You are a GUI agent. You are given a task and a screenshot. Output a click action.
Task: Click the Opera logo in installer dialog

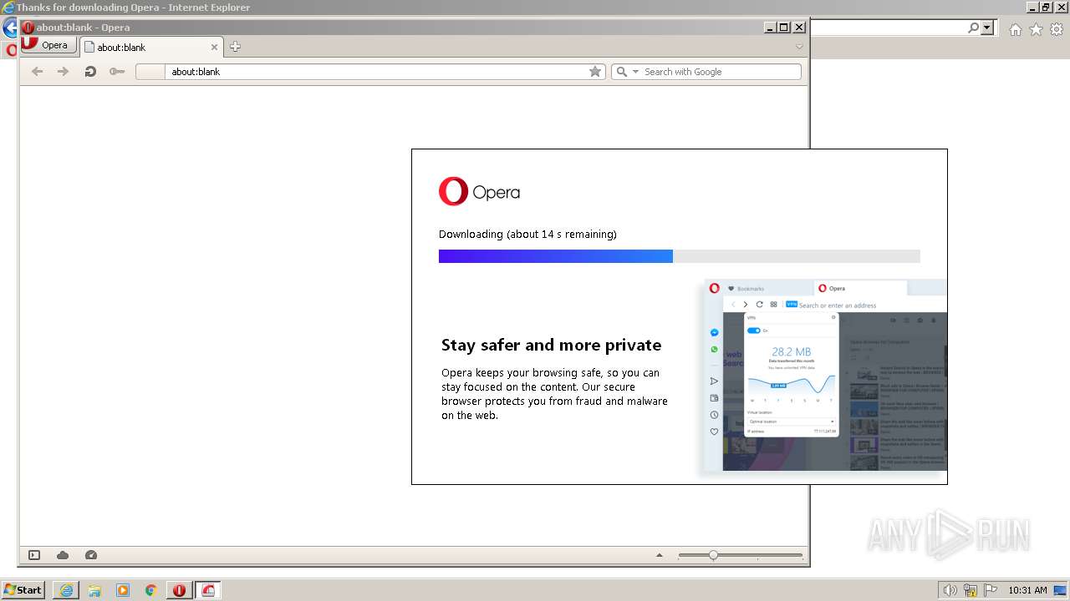pos(479,192)
